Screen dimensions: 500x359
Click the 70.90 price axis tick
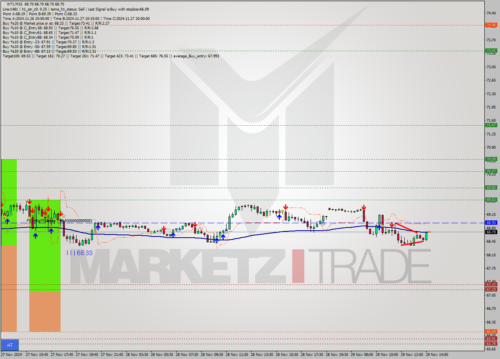tap(491, 147)
